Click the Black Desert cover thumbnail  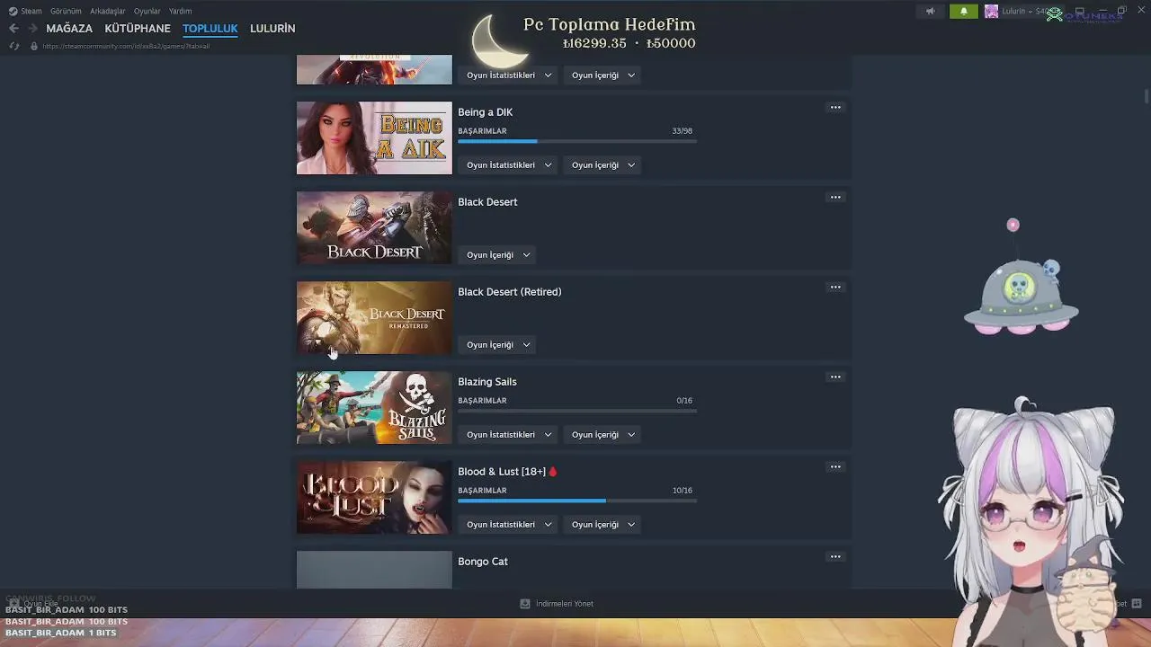click(x=374, y=228)
